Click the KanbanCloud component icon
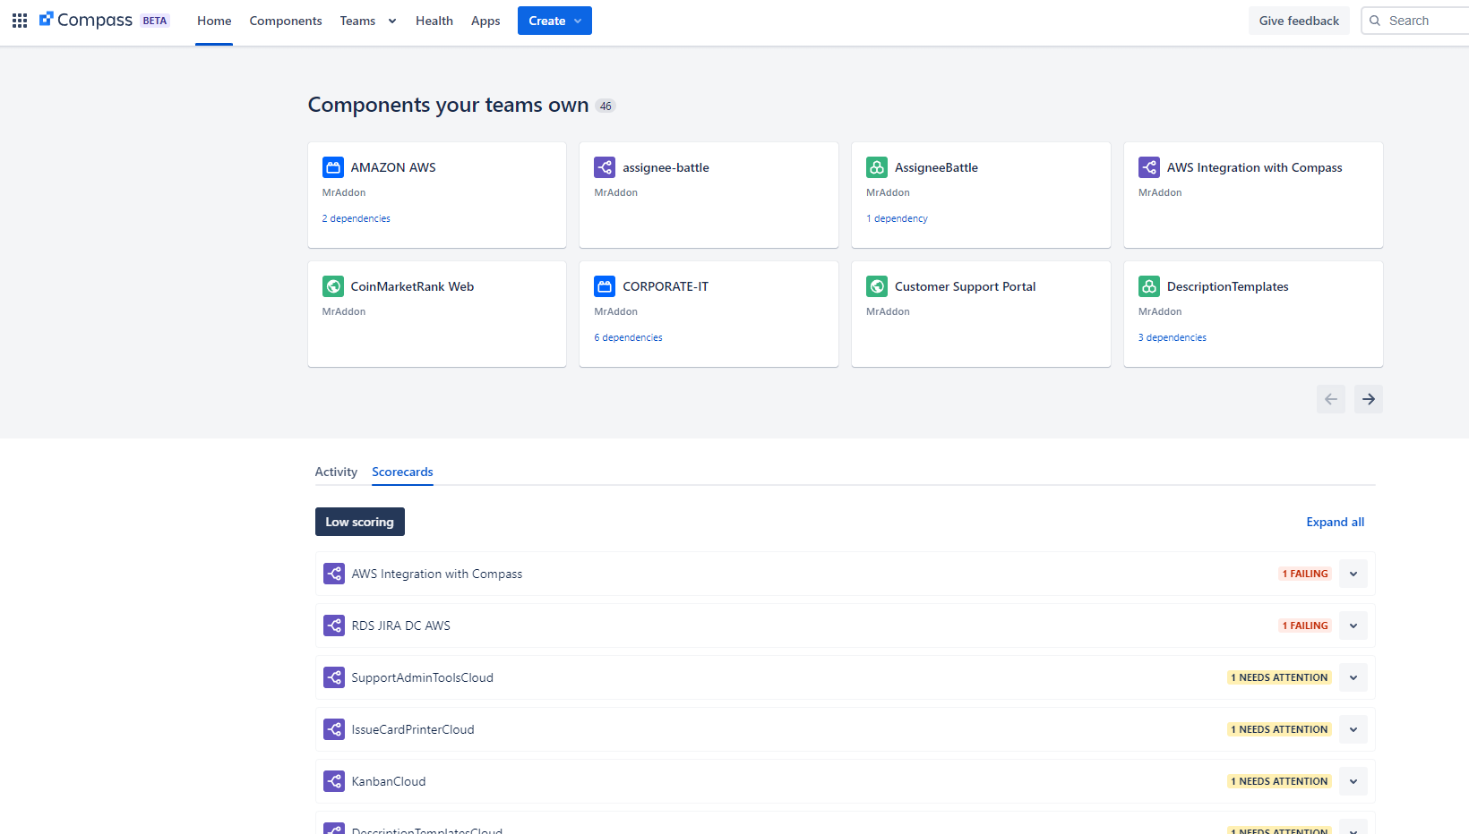This screenshot has height=834, width=1469. (x=334, y=781)
